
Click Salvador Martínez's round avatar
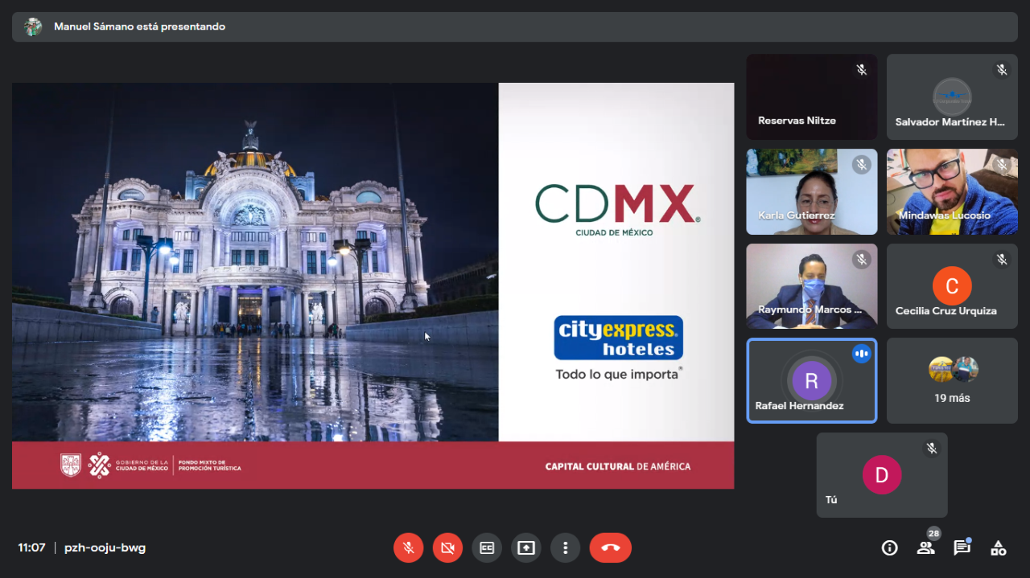pyautogui.click(x=952, y=97)
